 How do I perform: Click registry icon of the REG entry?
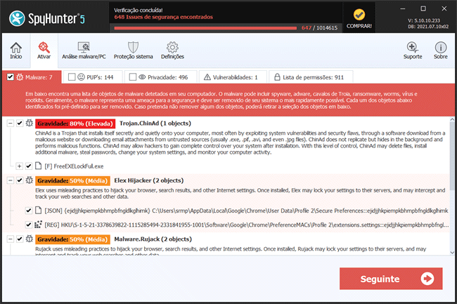coord(38,224)
